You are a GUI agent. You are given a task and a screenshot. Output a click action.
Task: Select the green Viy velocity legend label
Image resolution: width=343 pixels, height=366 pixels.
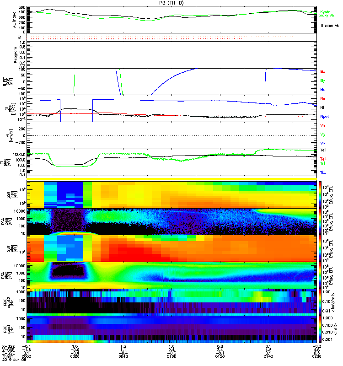323,135
